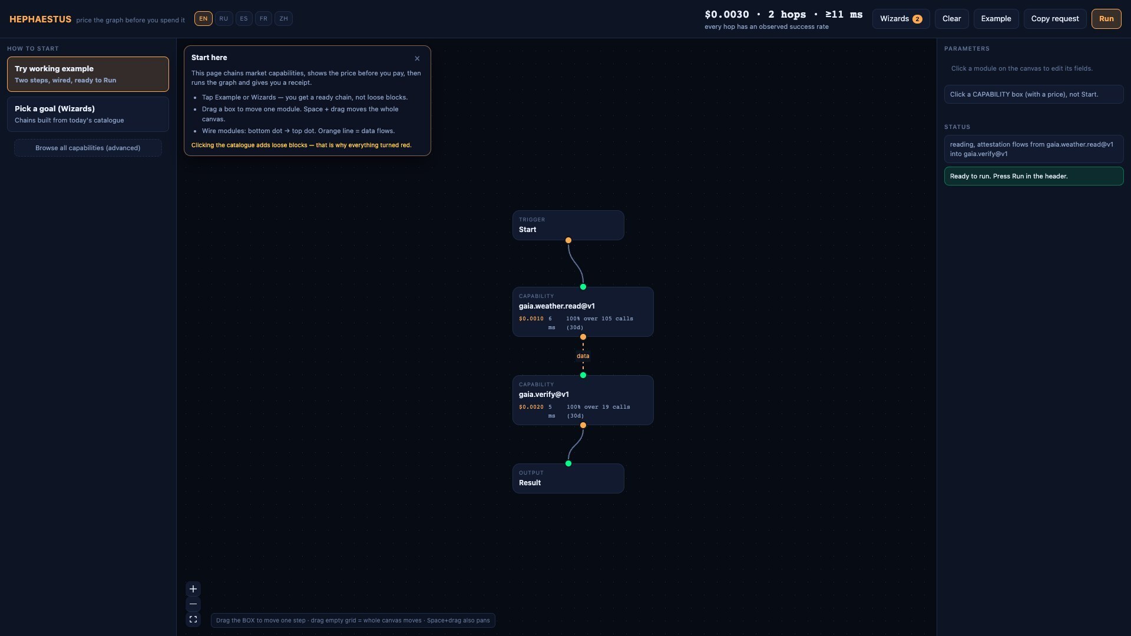Copy request from header

[1055, 19]
